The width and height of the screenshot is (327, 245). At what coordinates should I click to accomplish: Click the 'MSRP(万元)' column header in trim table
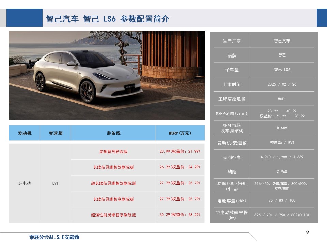180,133
